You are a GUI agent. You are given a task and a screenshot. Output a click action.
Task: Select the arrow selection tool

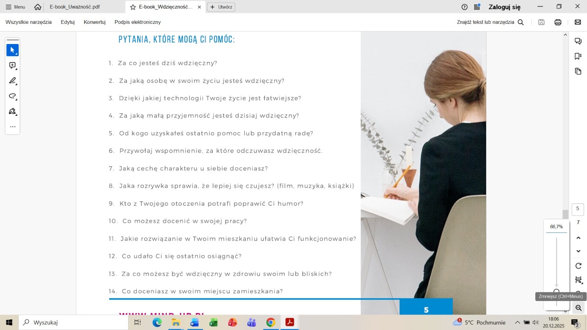12,50
